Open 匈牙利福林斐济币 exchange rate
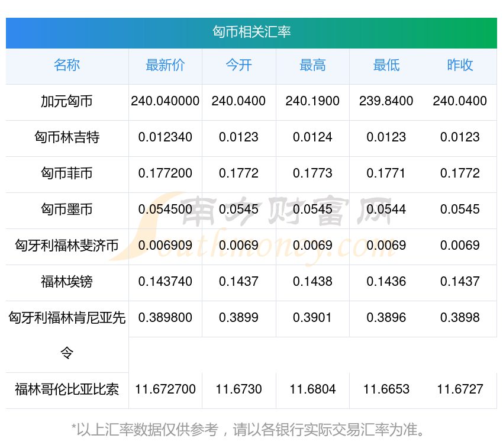The height and width of the screenshot is (448, 503). coord(67,246)
